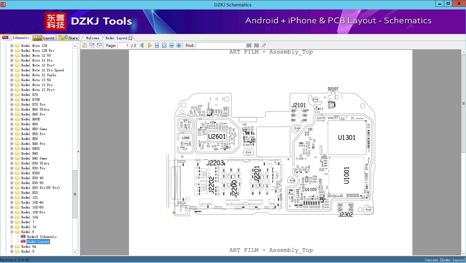
Task: Expand the Redmi 8A folder
Action: point(12,246)
